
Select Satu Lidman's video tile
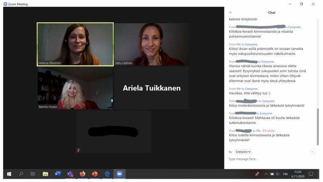tap(151, 45)
